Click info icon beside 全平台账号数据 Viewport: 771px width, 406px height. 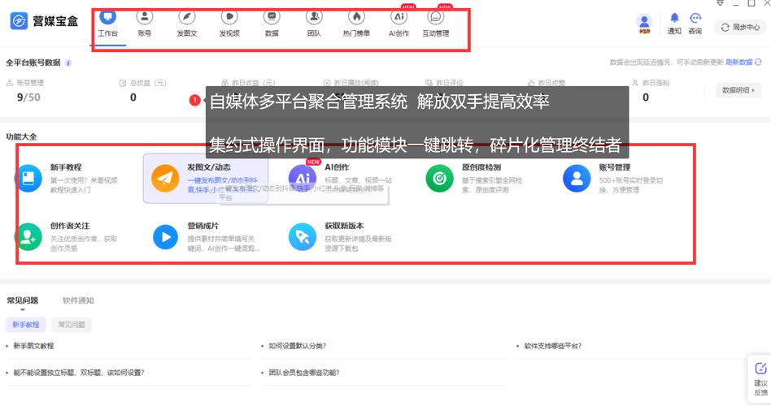tap(68, 63)
